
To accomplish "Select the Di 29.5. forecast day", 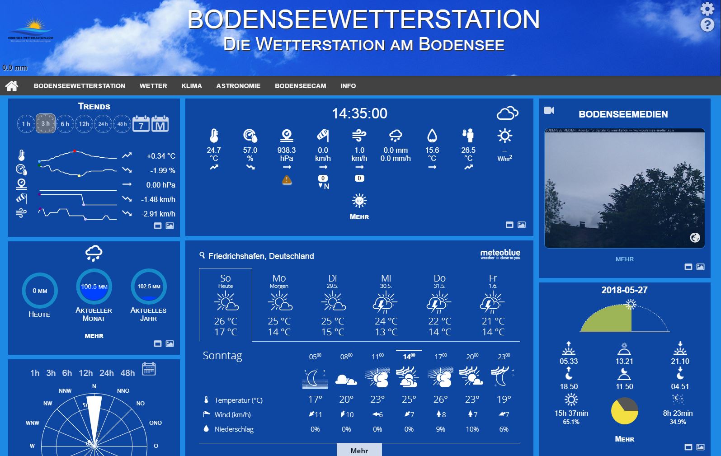I will click(333, 305).
